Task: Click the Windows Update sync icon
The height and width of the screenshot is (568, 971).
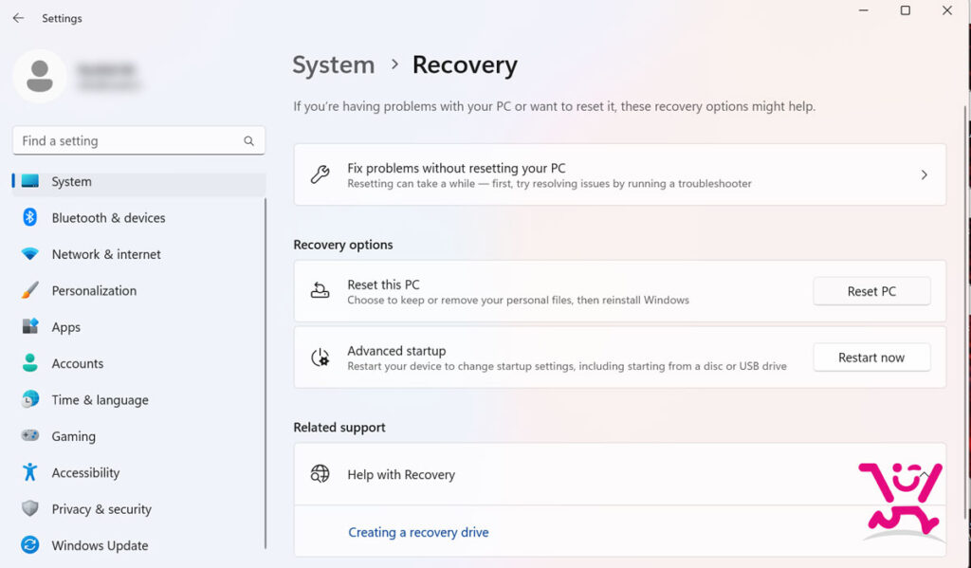Action: (29, 545)
